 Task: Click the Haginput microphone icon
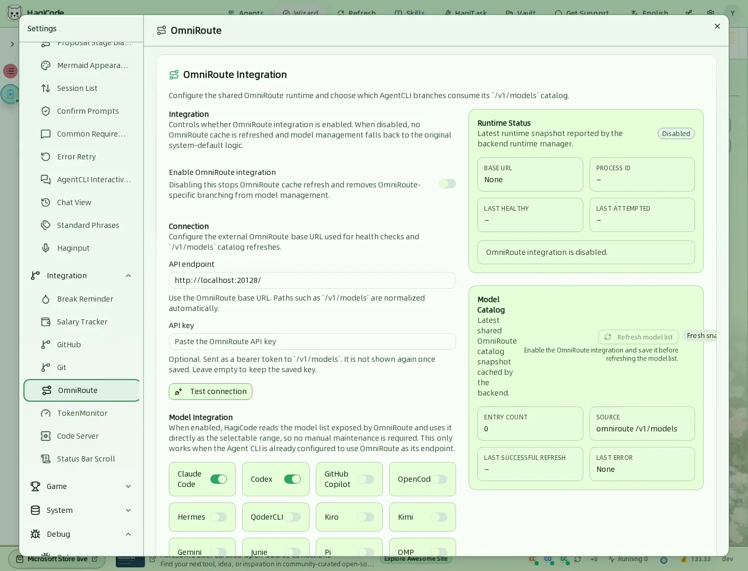[x=46, y=248]
